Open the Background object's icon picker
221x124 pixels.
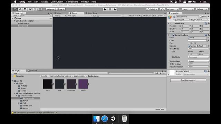pyautogui.click(x=170, y=17)
